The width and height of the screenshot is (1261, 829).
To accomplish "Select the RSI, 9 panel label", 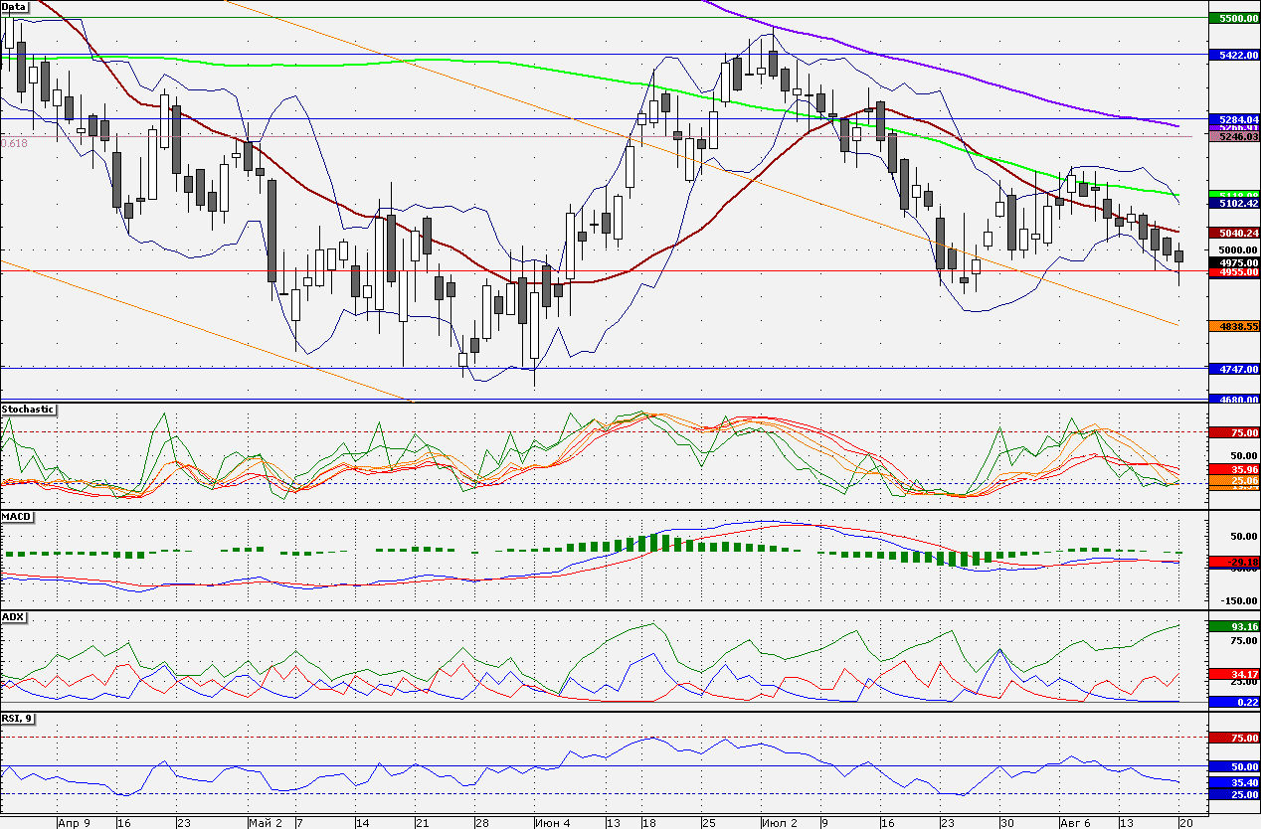I will pyautogui.click(x=17, y=718).
